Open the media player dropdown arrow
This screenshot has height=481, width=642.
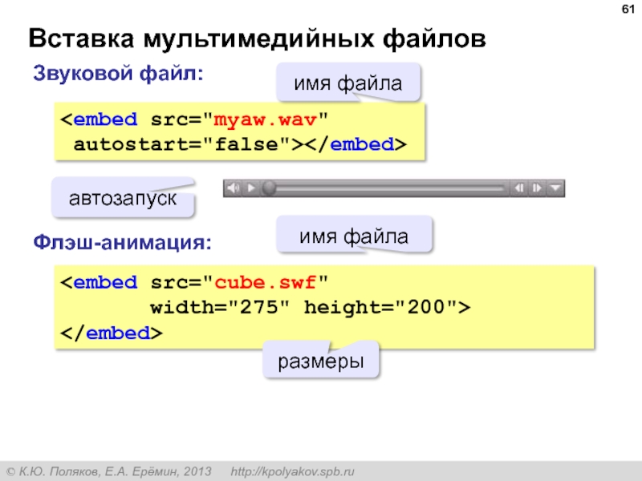555,188
